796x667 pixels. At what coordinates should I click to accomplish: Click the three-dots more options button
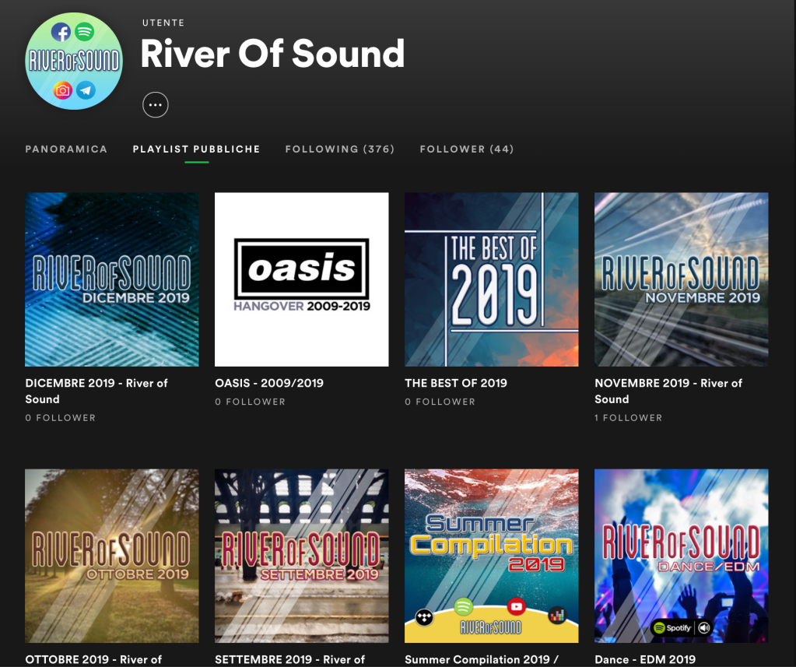pos(156,104)
